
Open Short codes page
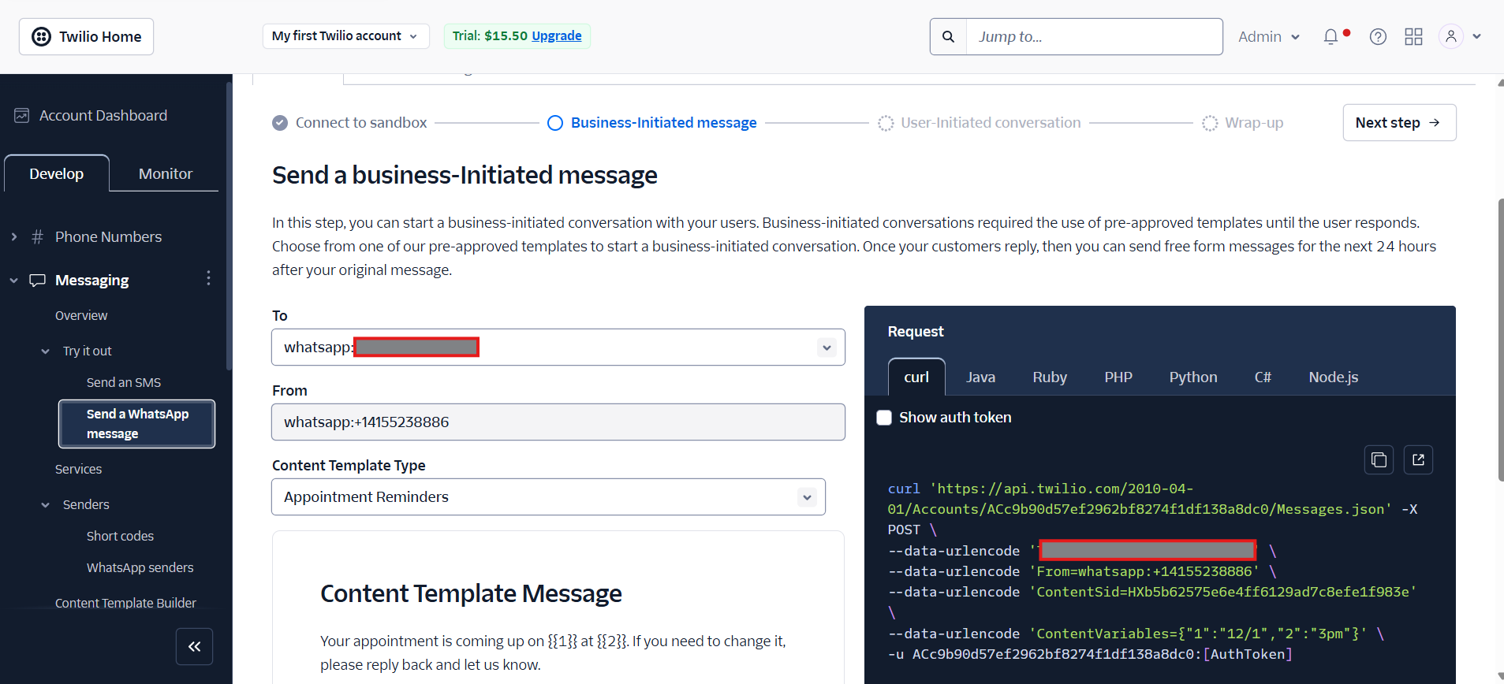(120, 536)
